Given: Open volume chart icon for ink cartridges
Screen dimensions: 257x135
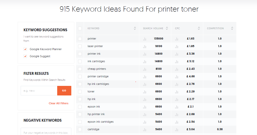Looking at the screenshot, I should [145, 62].
